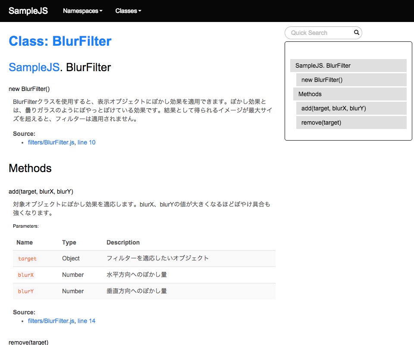Click the remove(target) method title at bottom
The width and height of the screenshot is (414, 345).
(x=28, y=342)
